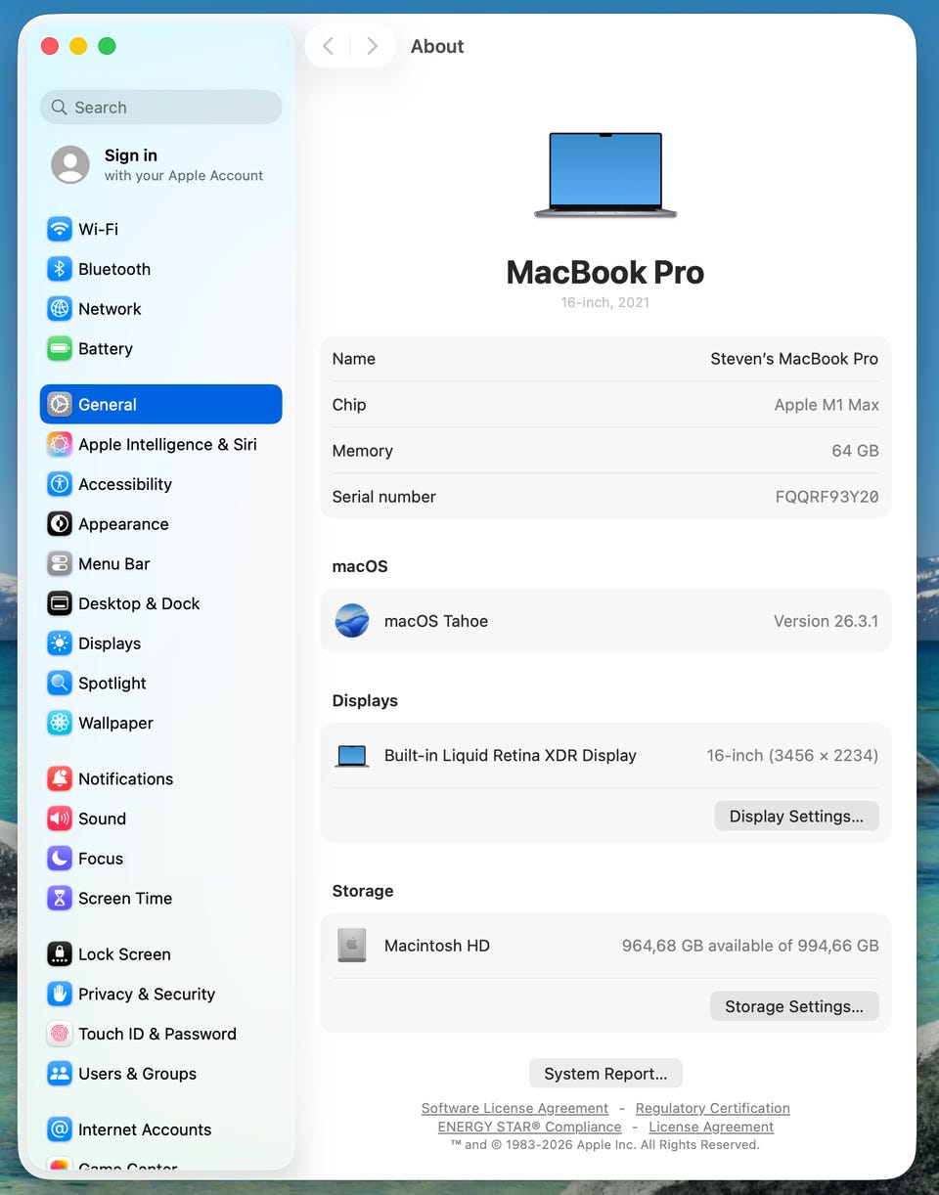939x1195 pixels.
Task: Click the green full-screen window button
Action: pos(108,46)
